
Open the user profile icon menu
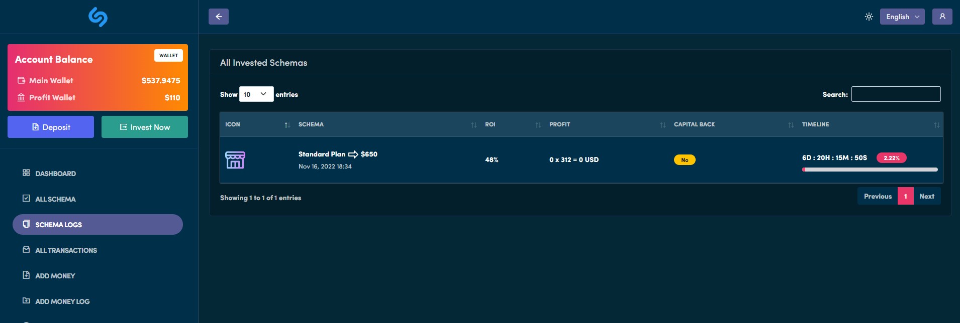tap(942, 17)
